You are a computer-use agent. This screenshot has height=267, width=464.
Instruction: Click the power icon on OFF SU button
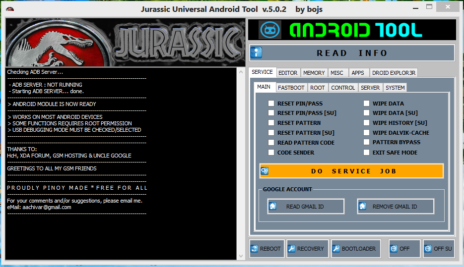pos(428,249)
